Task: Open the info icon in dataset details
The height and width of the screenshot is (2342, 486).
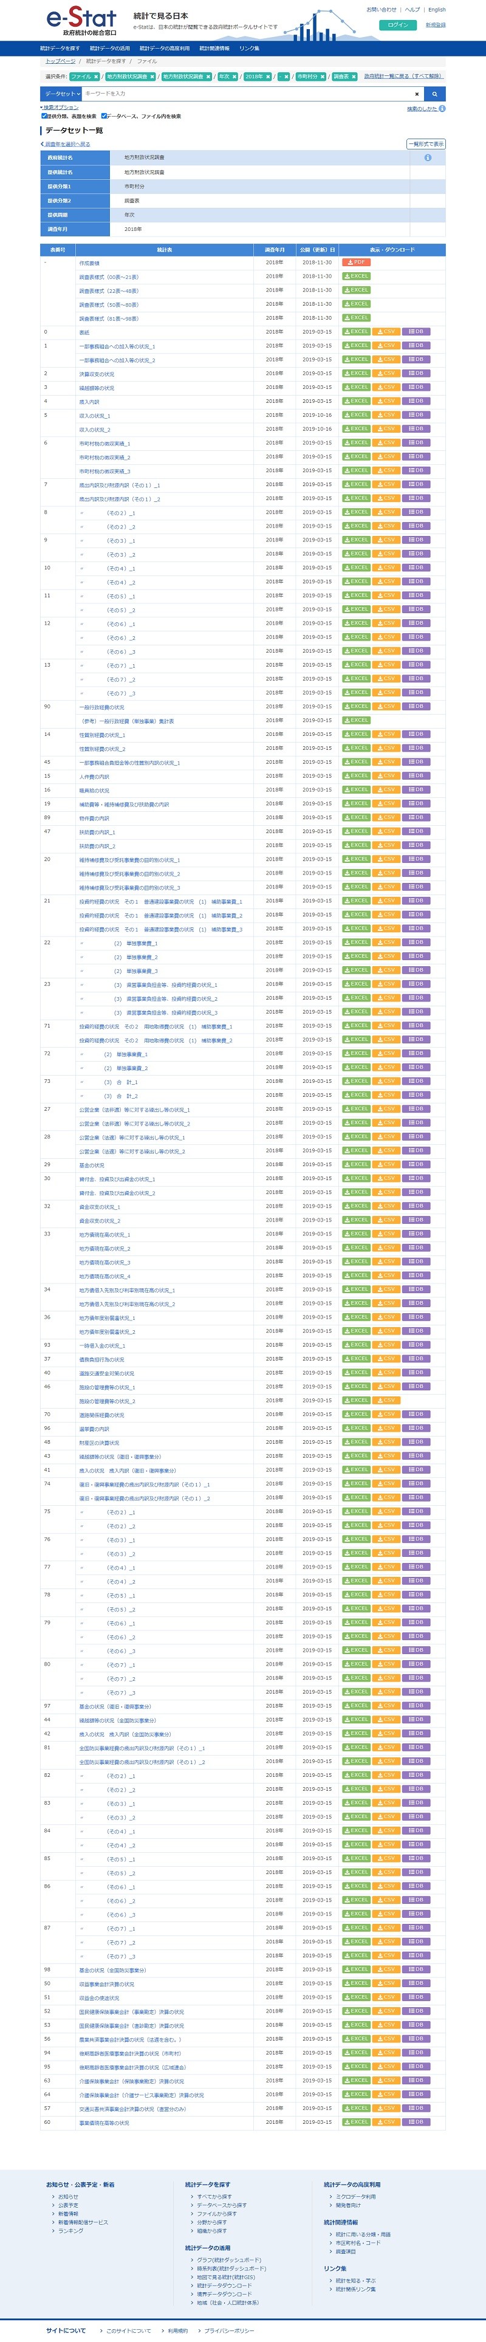Action: click(x=428, y=157)
